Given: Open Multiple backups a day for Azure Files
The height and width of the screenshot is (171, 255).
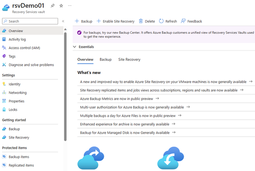Looking at the screenshot, I should click(x=127, y=115).
